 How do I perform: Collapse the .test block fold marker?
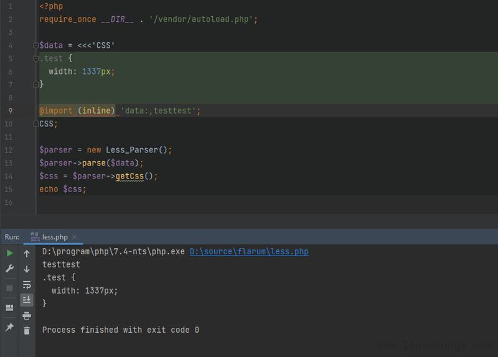[x=35, y=58]
